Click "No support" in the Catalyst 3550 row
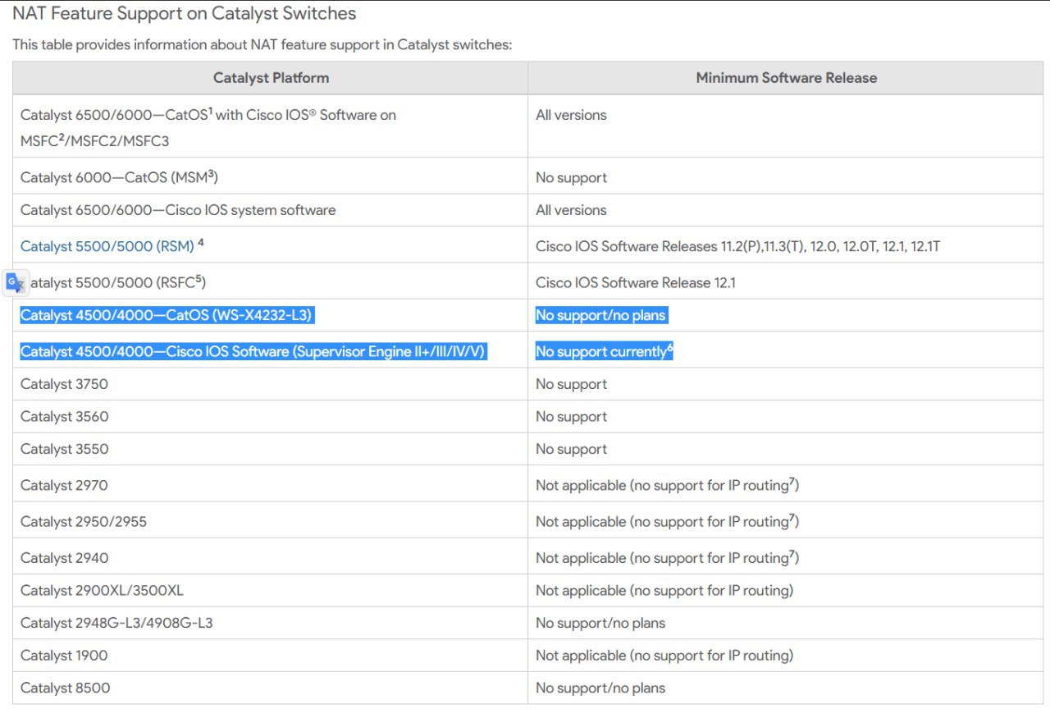The width and height of the screenshot is (1050, 709). pos(571,450)
